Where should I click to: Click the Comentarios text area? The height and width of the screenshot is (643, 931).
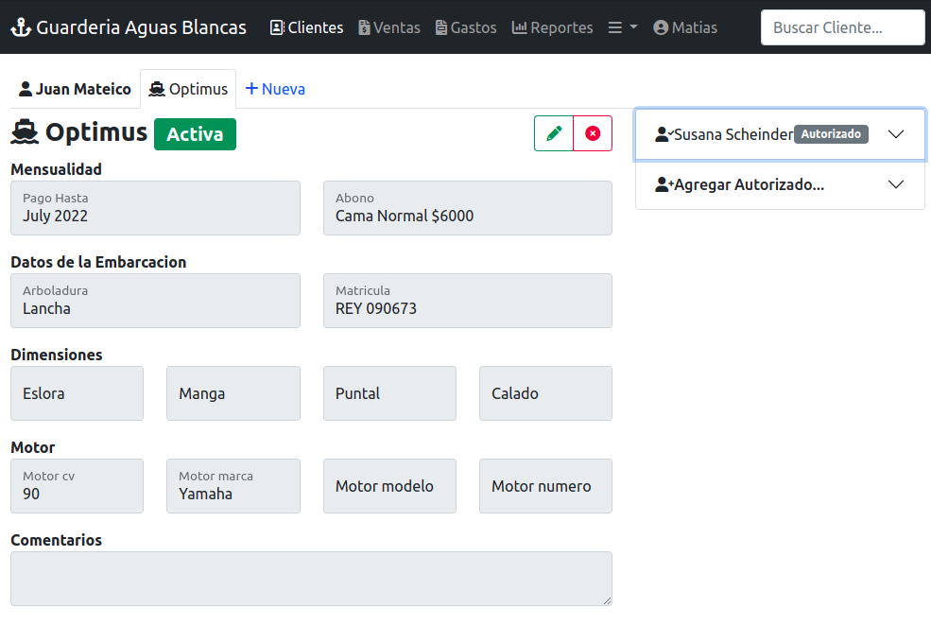(x=311, y=579)
